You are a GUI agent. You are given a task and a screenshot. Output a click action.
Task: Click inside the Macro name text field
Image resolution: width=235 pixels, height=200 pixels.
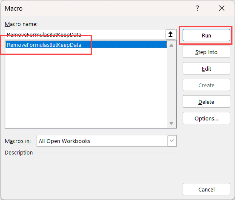[x=85, y=34]
